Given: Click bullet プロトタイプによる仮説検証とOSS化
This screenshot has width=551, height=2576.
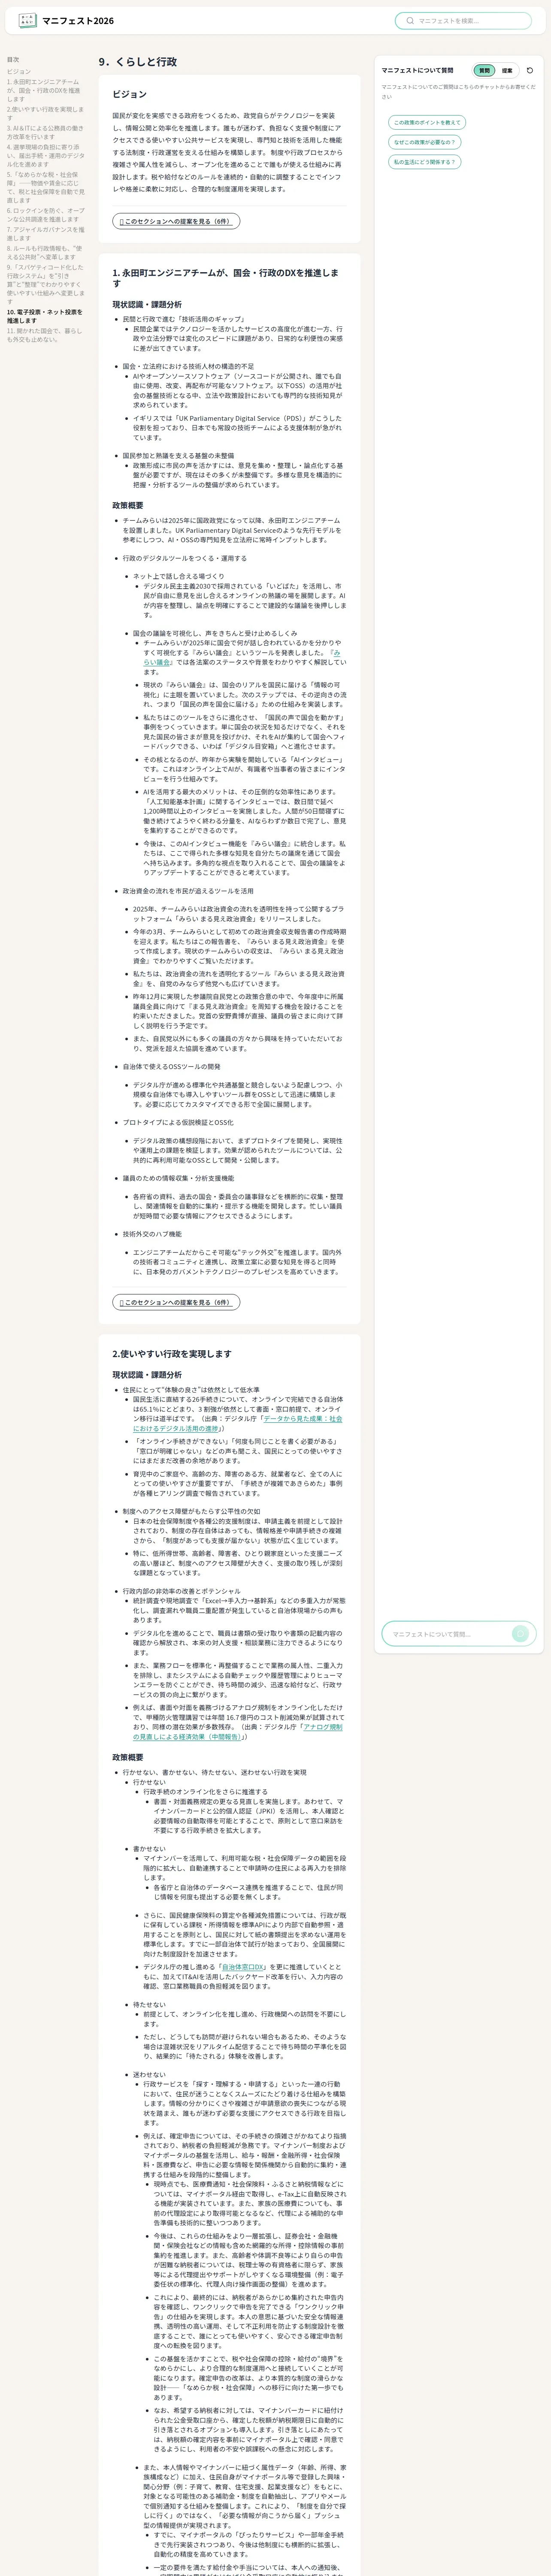Looking at the screenshot, I should tap(178, 1122).
